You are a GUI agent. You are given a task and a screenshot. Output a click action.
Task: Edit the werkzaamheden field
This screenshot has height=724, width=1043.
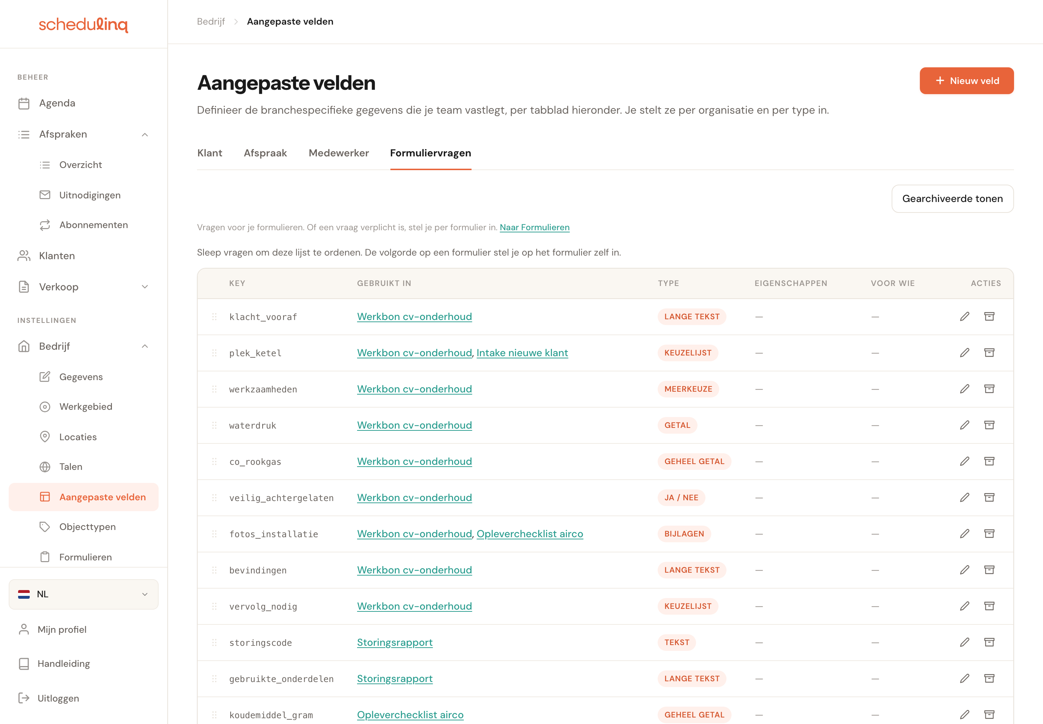[964, 389]
